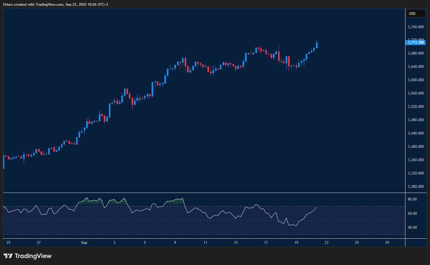Click date 11 on the time axis
The width and height of the screenshot is (430, 265).
coord(205,243)
